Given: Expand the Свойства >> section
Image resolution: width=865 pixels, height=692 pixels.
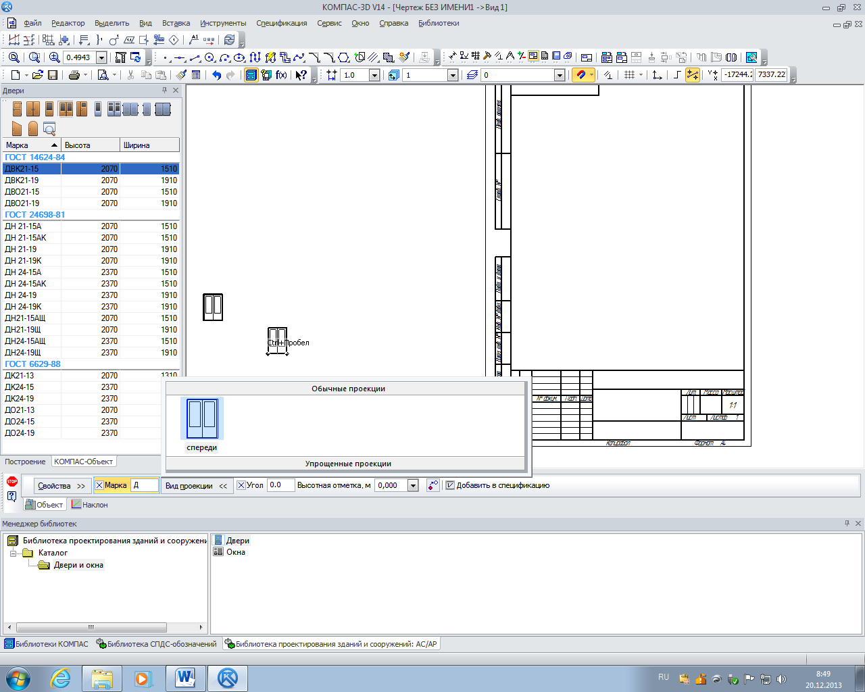Looking at the screenshot, I should [61, 486].
